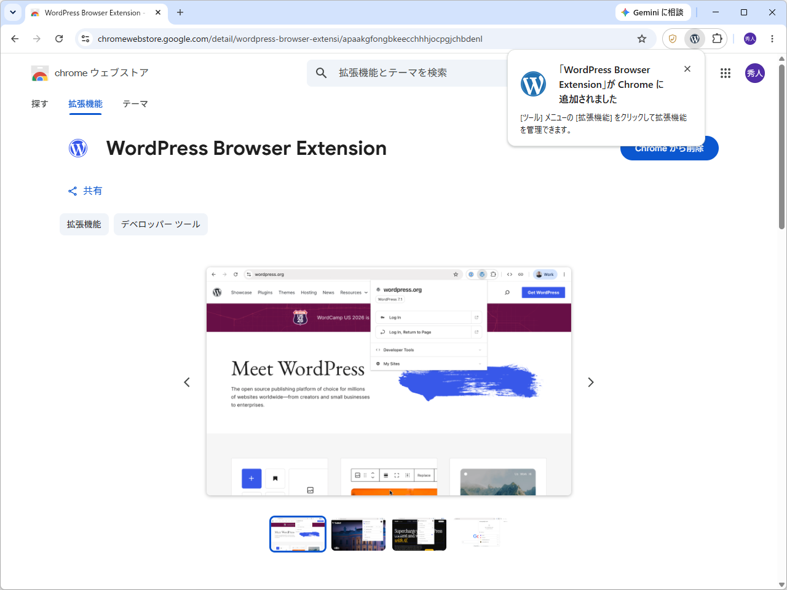The image size is (787, 590).
Task: Click the shield extension icon in toolbar
Action: pos(673,39)
